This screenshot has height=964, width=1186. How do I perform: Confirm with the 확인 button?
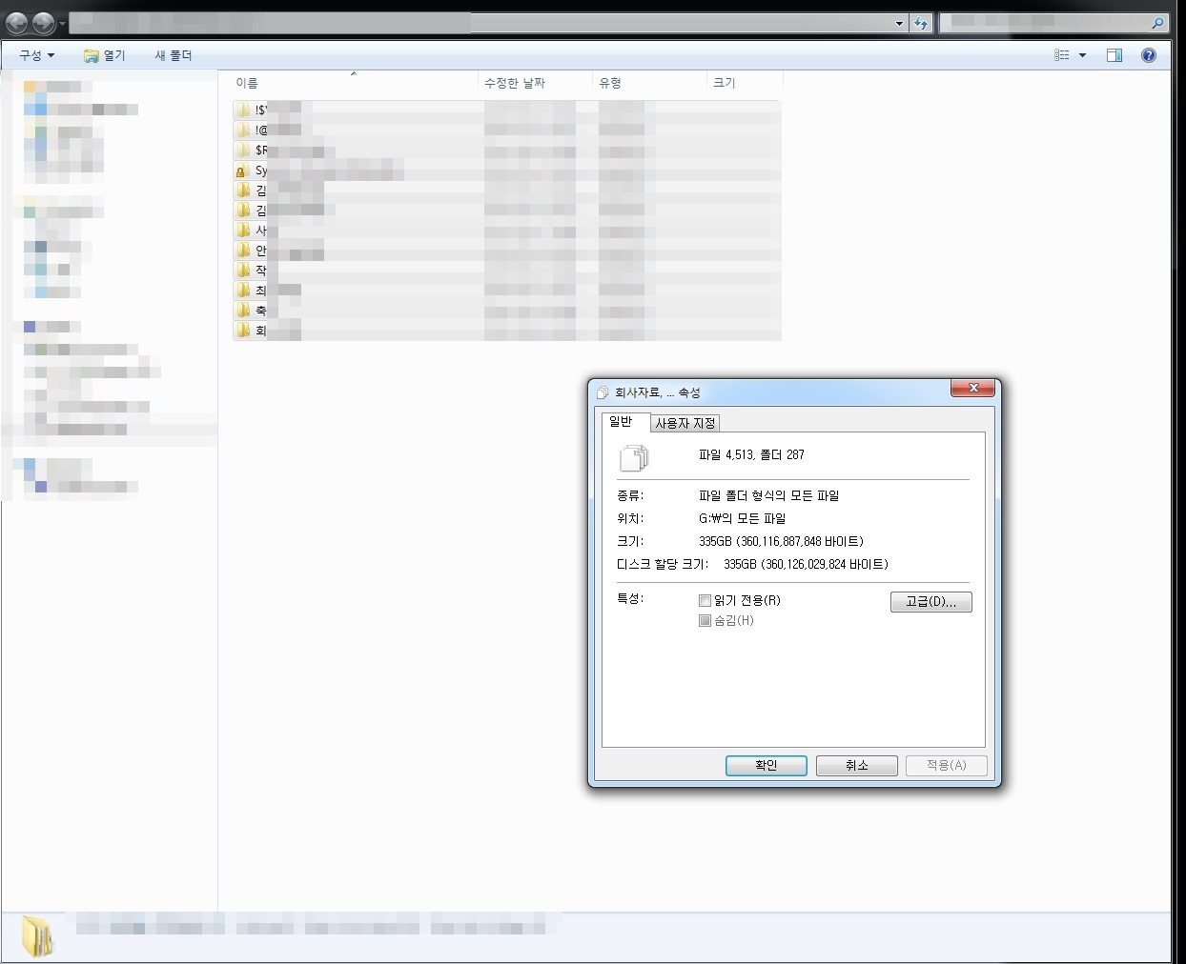click(x=767, y=765)
